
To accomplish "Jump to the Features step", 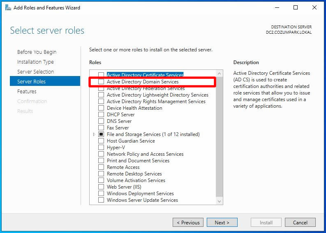I will [x=27, y=92].
